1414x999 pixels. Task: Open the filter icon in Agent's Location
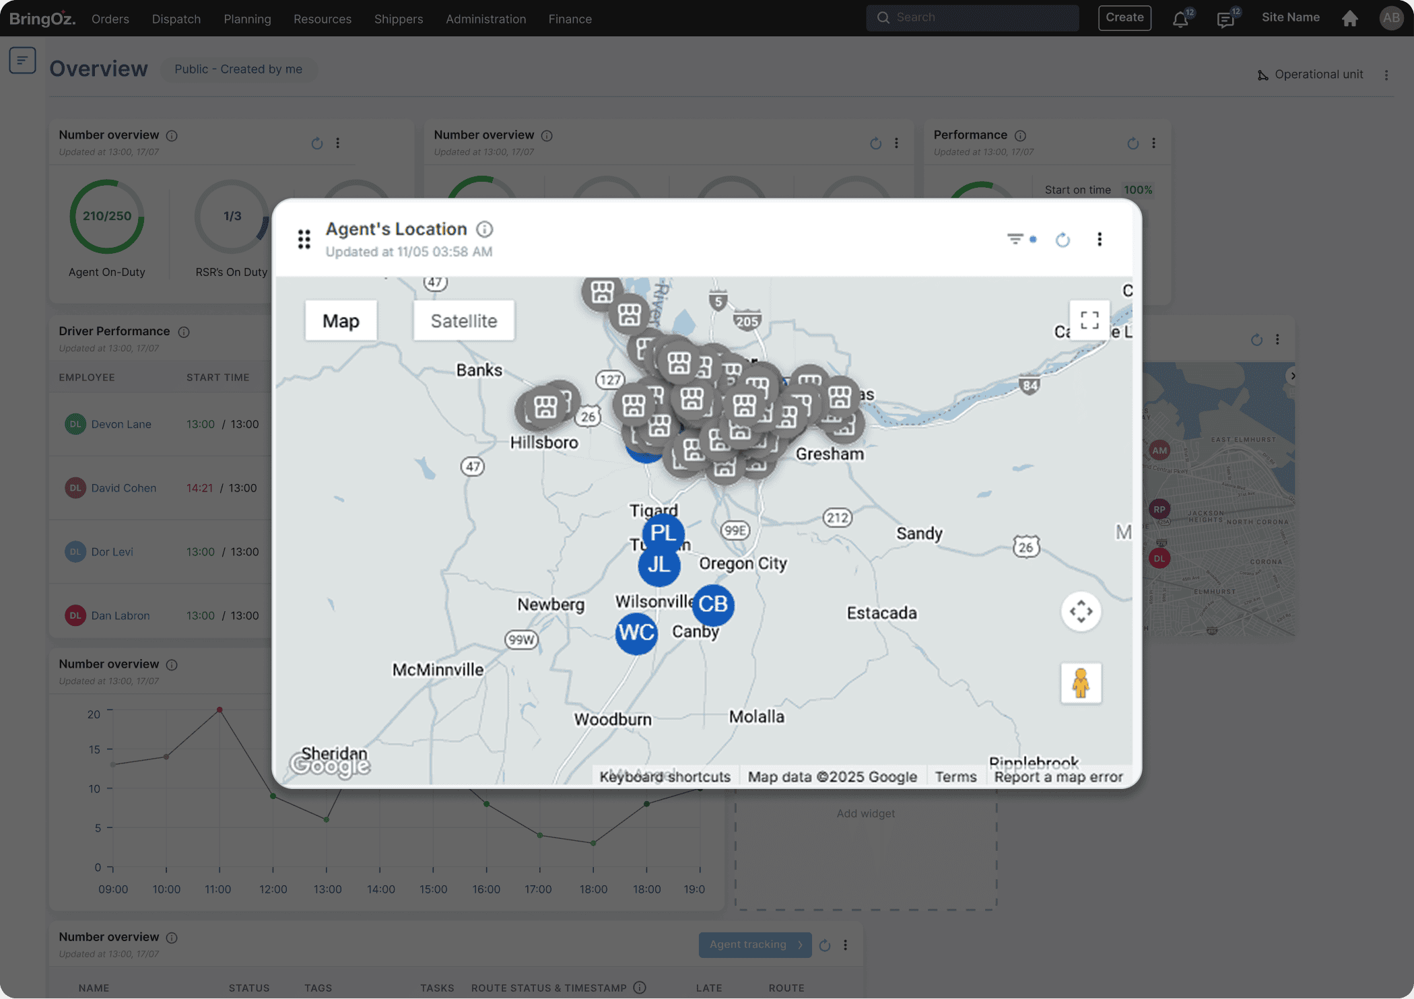[x=1015, y=239]
